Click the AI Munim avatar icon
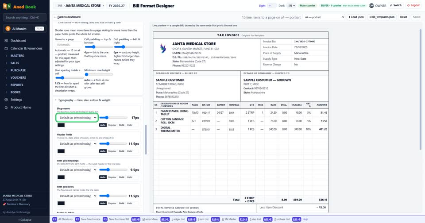The width and height of the screenshot is (425, 223). tap(8, 28)
